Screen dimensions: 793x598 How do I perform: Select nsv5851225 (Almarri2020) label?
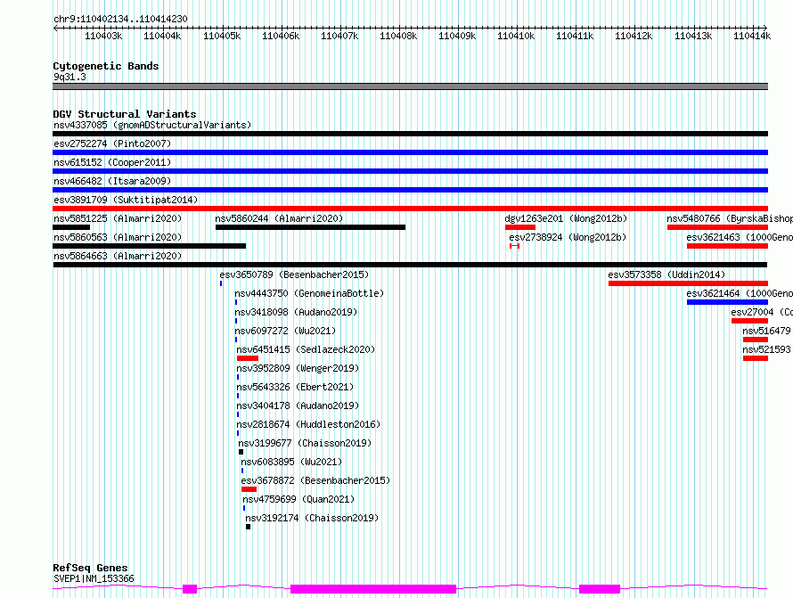click(x=118, y=218)
